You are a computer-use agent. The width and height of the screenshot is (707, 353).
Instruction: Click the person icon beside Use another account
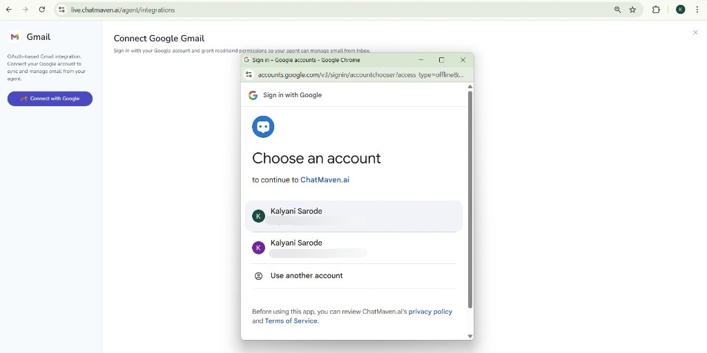[258, 276]
